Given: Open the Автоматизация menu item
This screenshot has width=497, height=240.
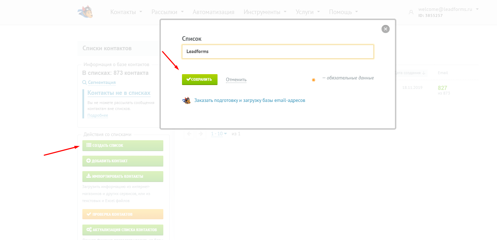Looking at the screenshot, I should (x=213, y=12).
